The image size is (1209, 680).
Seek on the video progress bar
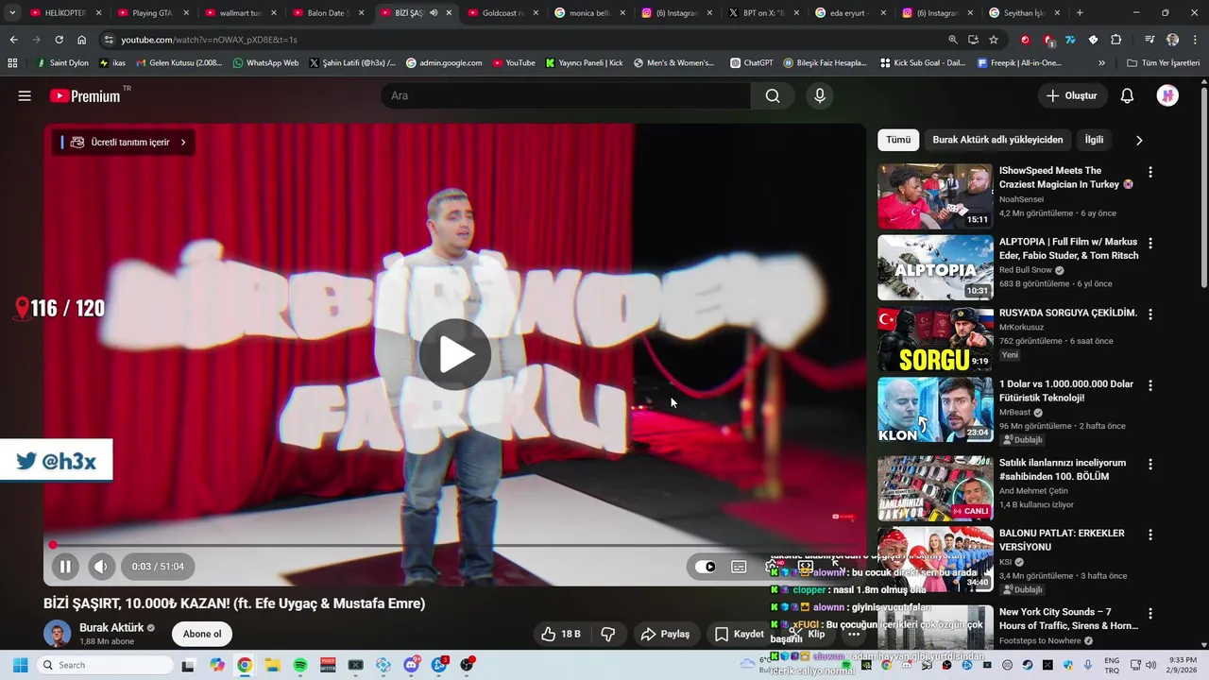tap(454, 545)
